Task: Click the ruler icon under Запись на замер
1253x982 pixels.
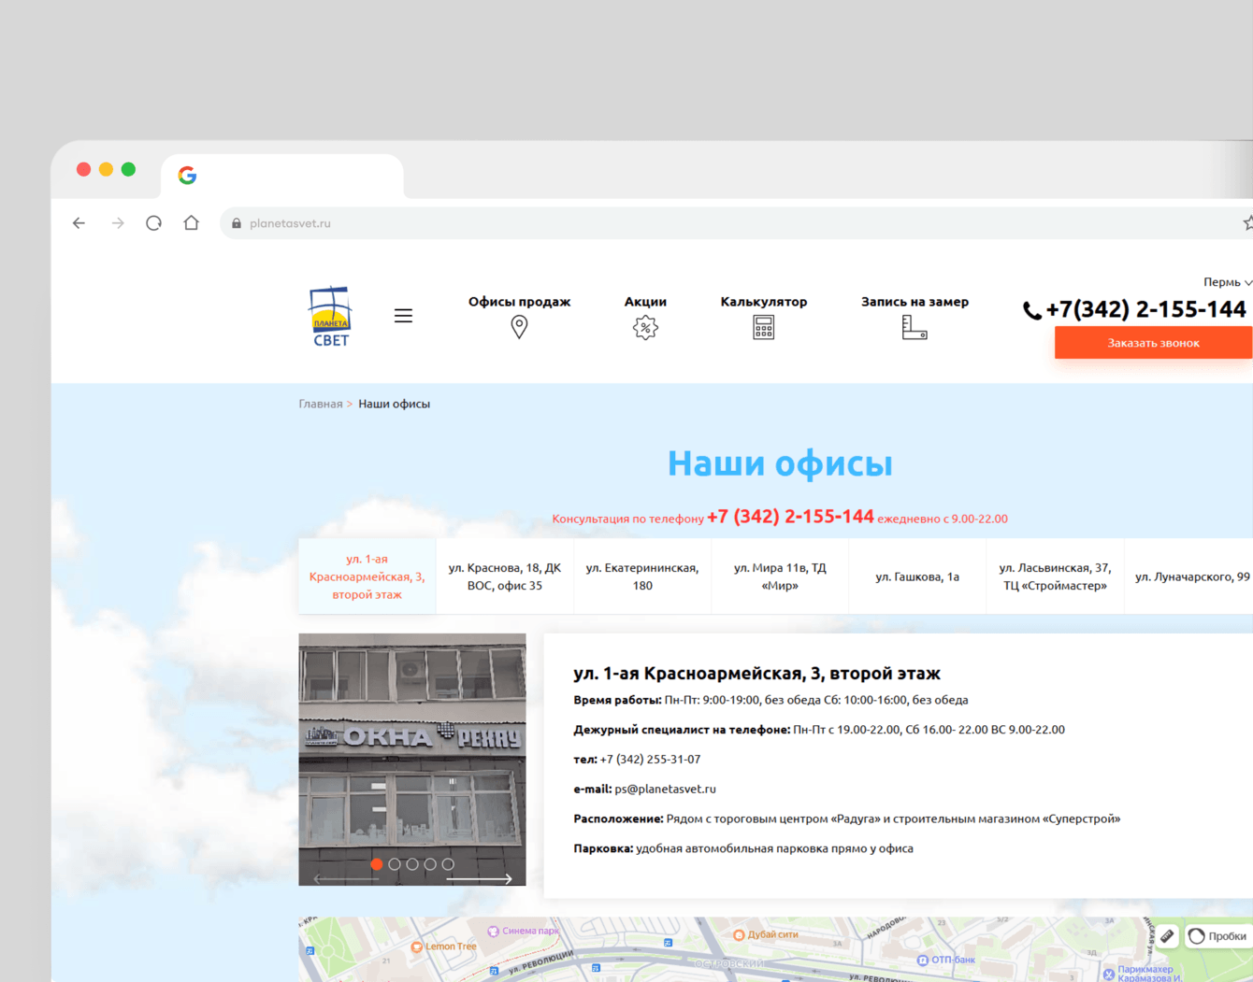Action: click(x=915, y=327)
